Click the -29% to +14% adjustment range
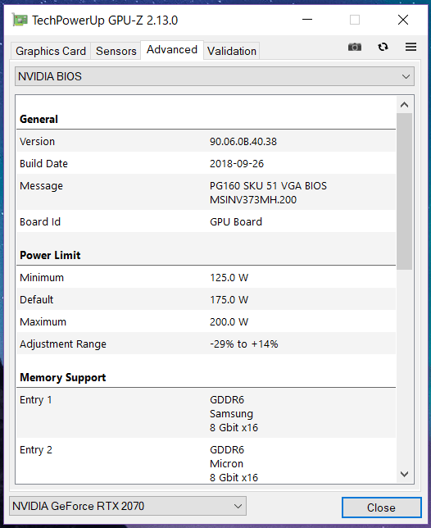The width and height of the screenshot is (431, 528). [x=244, y=344]
